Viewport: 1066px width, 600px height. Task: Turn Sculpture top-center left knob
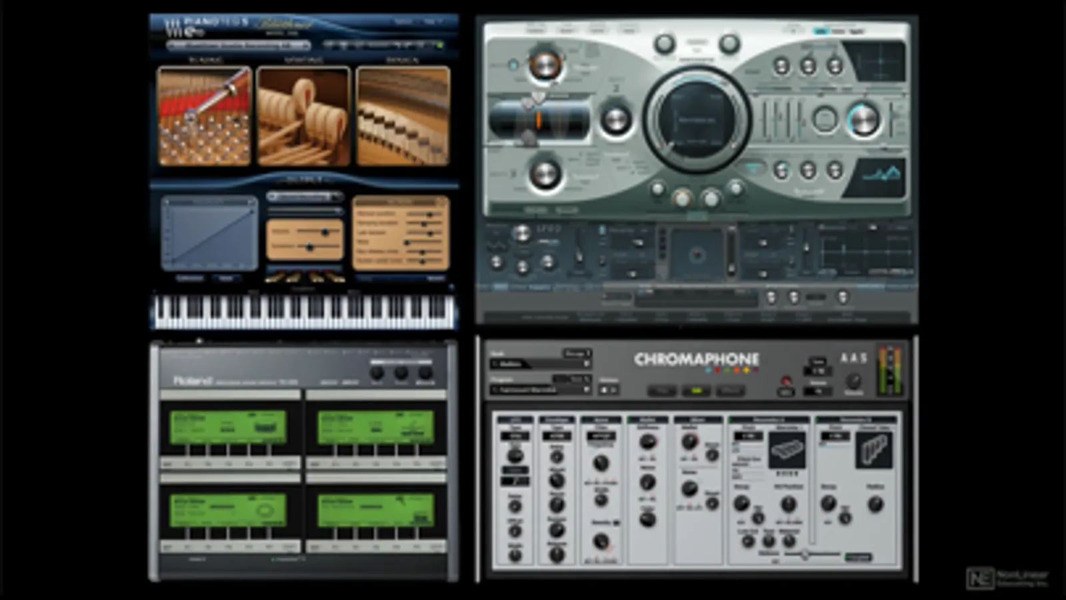pos(664,44)
